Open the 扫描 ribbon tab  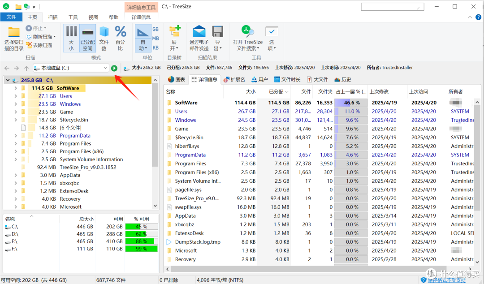coord(53,17)
